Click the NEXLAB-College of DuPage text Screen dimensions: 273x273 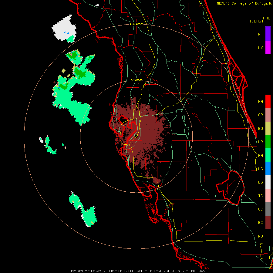point(243,3)
